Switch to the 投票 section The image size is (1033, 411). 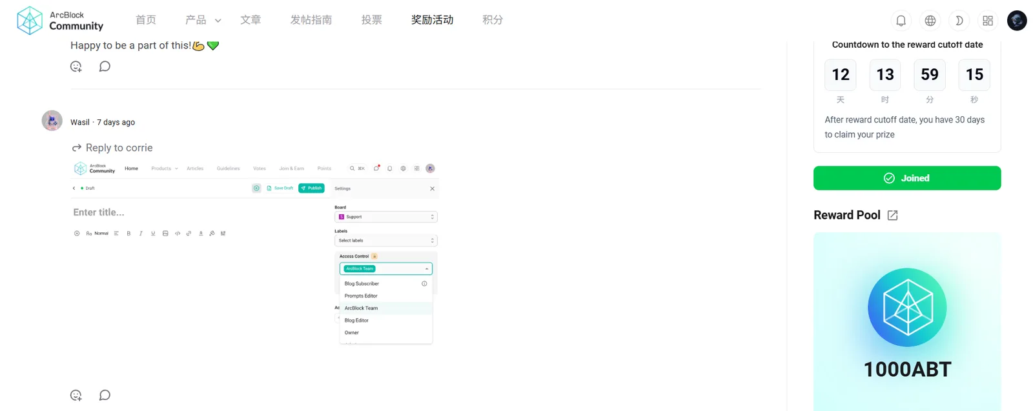pyautogui.click(x=372, y=20)
